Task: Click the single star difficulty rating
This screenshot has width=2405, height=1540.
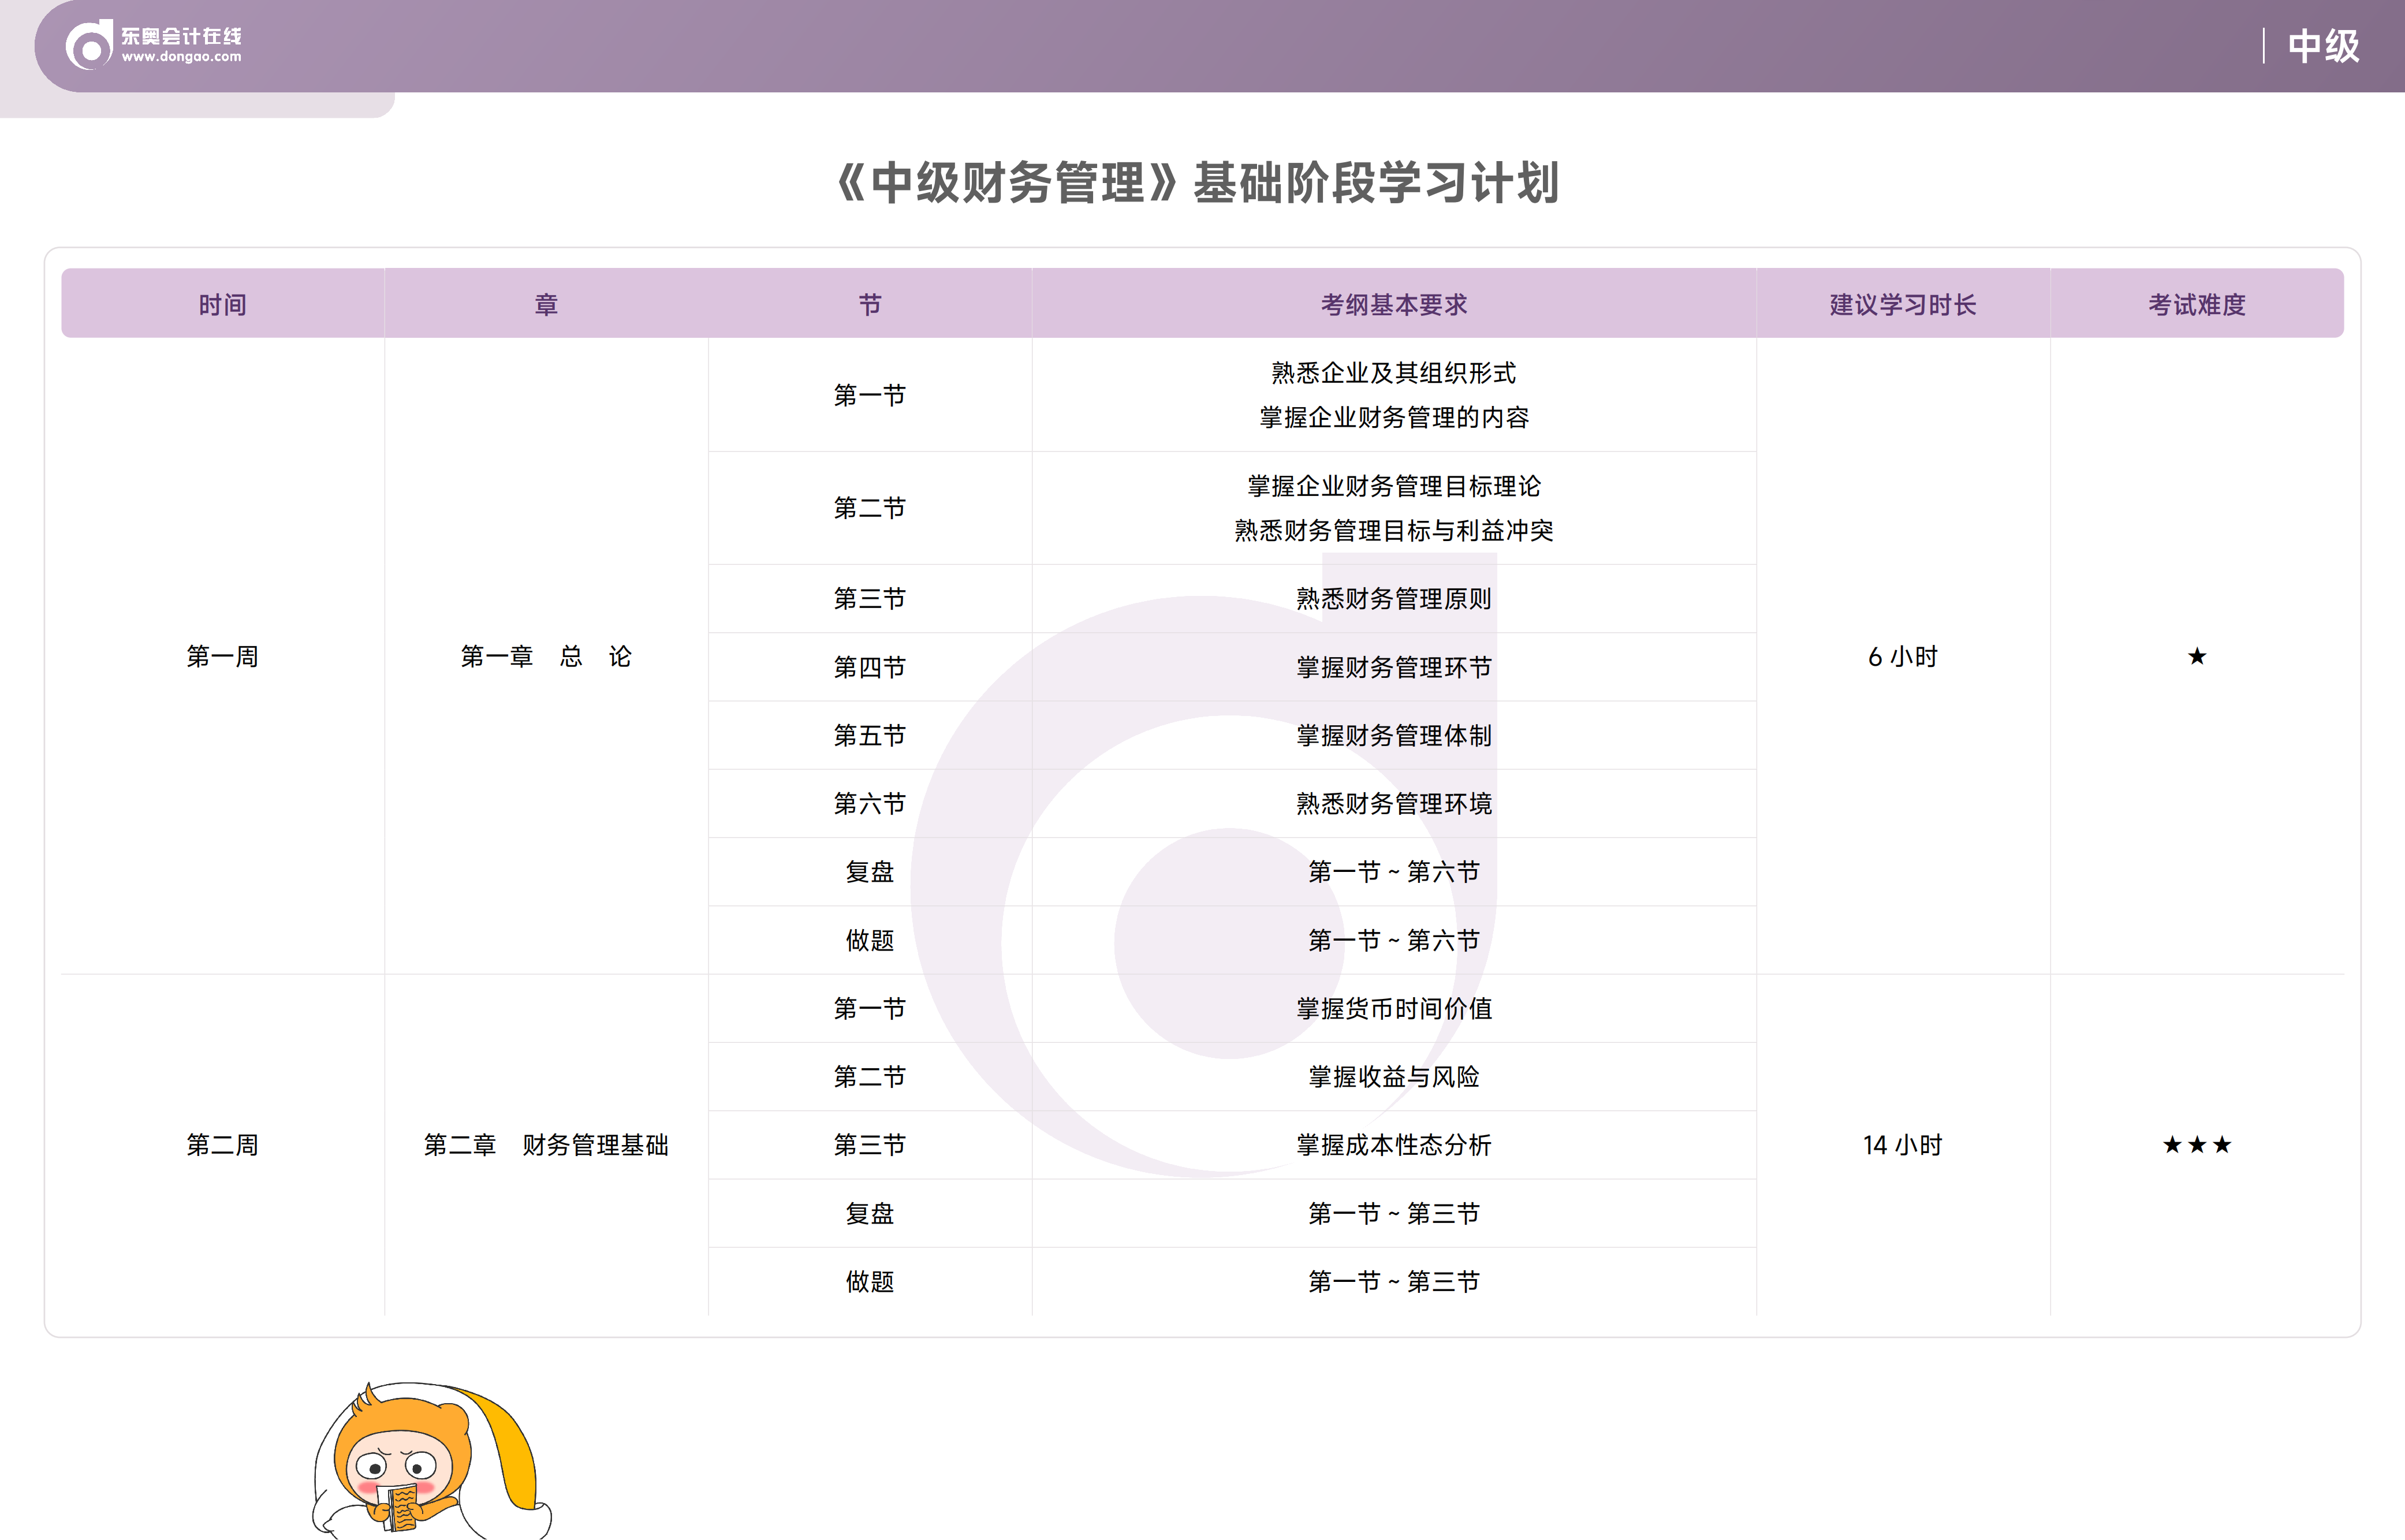Action: (2197, 656)
